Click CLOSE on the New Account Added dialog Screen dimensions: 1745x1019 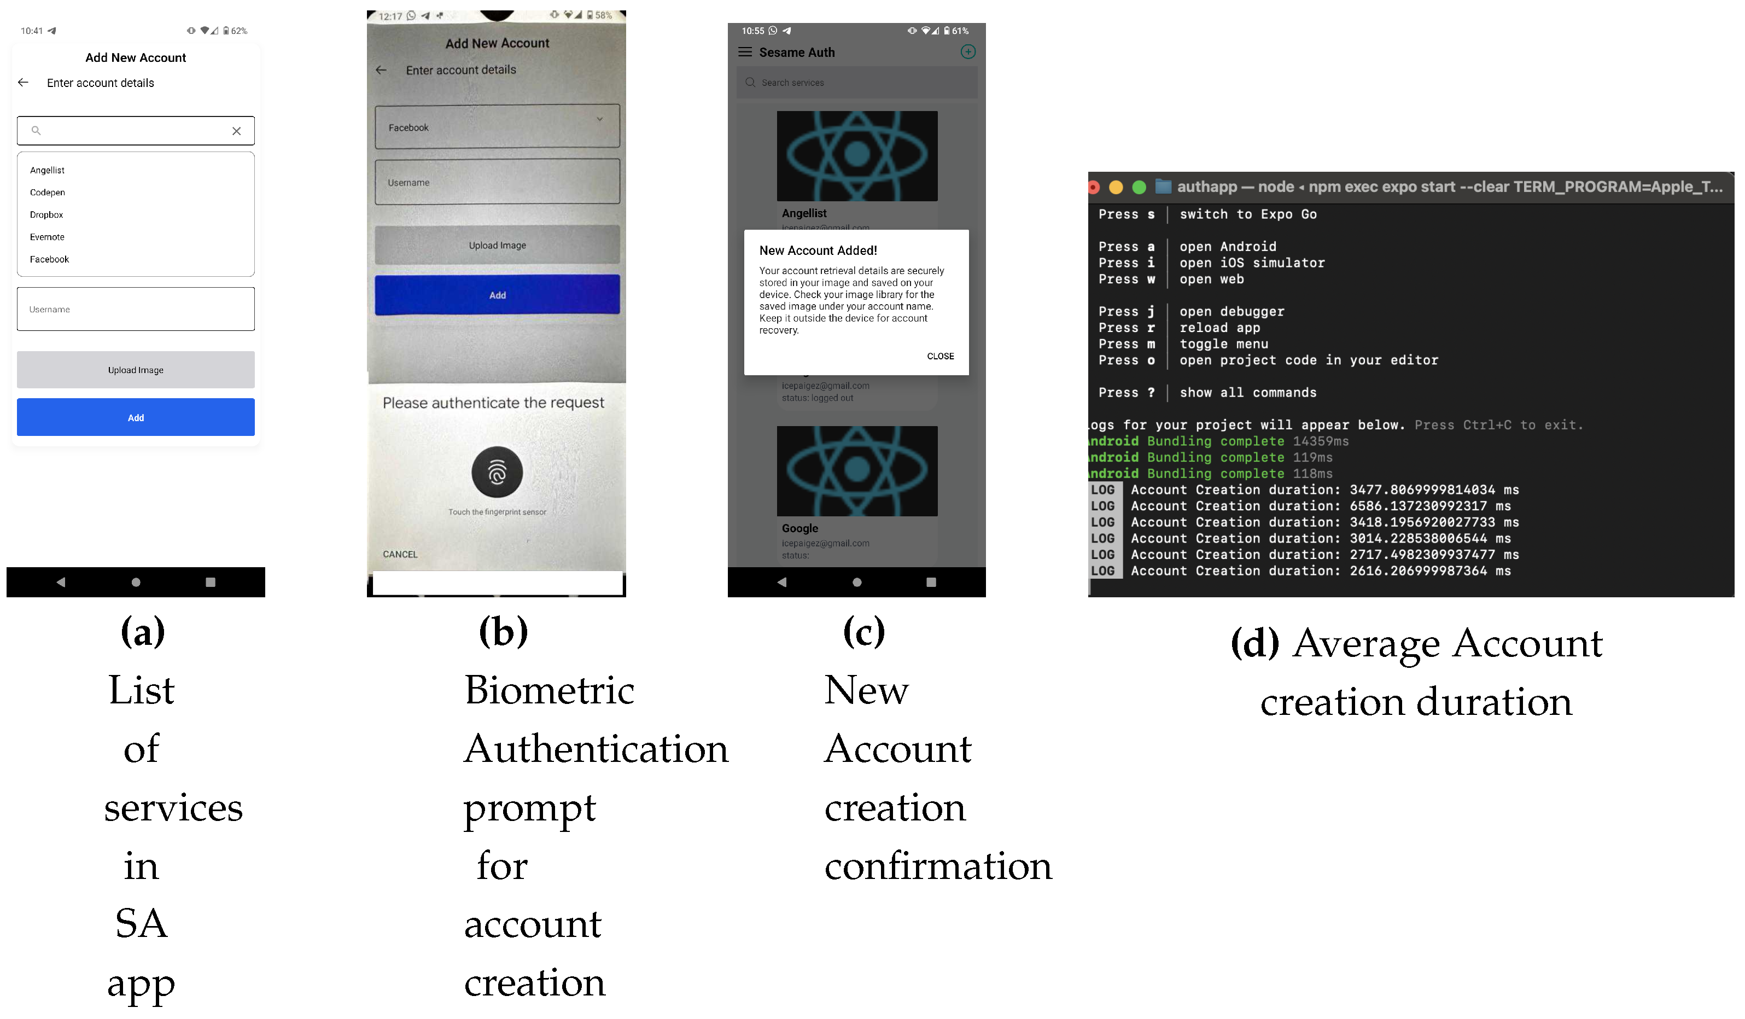click(940, 356)
